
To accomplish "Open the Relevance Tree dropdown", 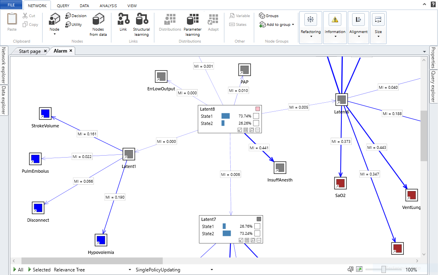I will coord(129,269).
